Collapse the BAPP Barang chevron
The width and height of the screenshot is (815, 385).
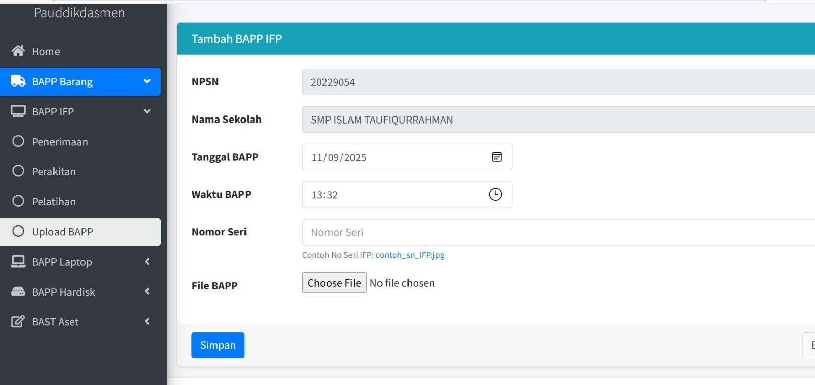click(x=147, y=81)
